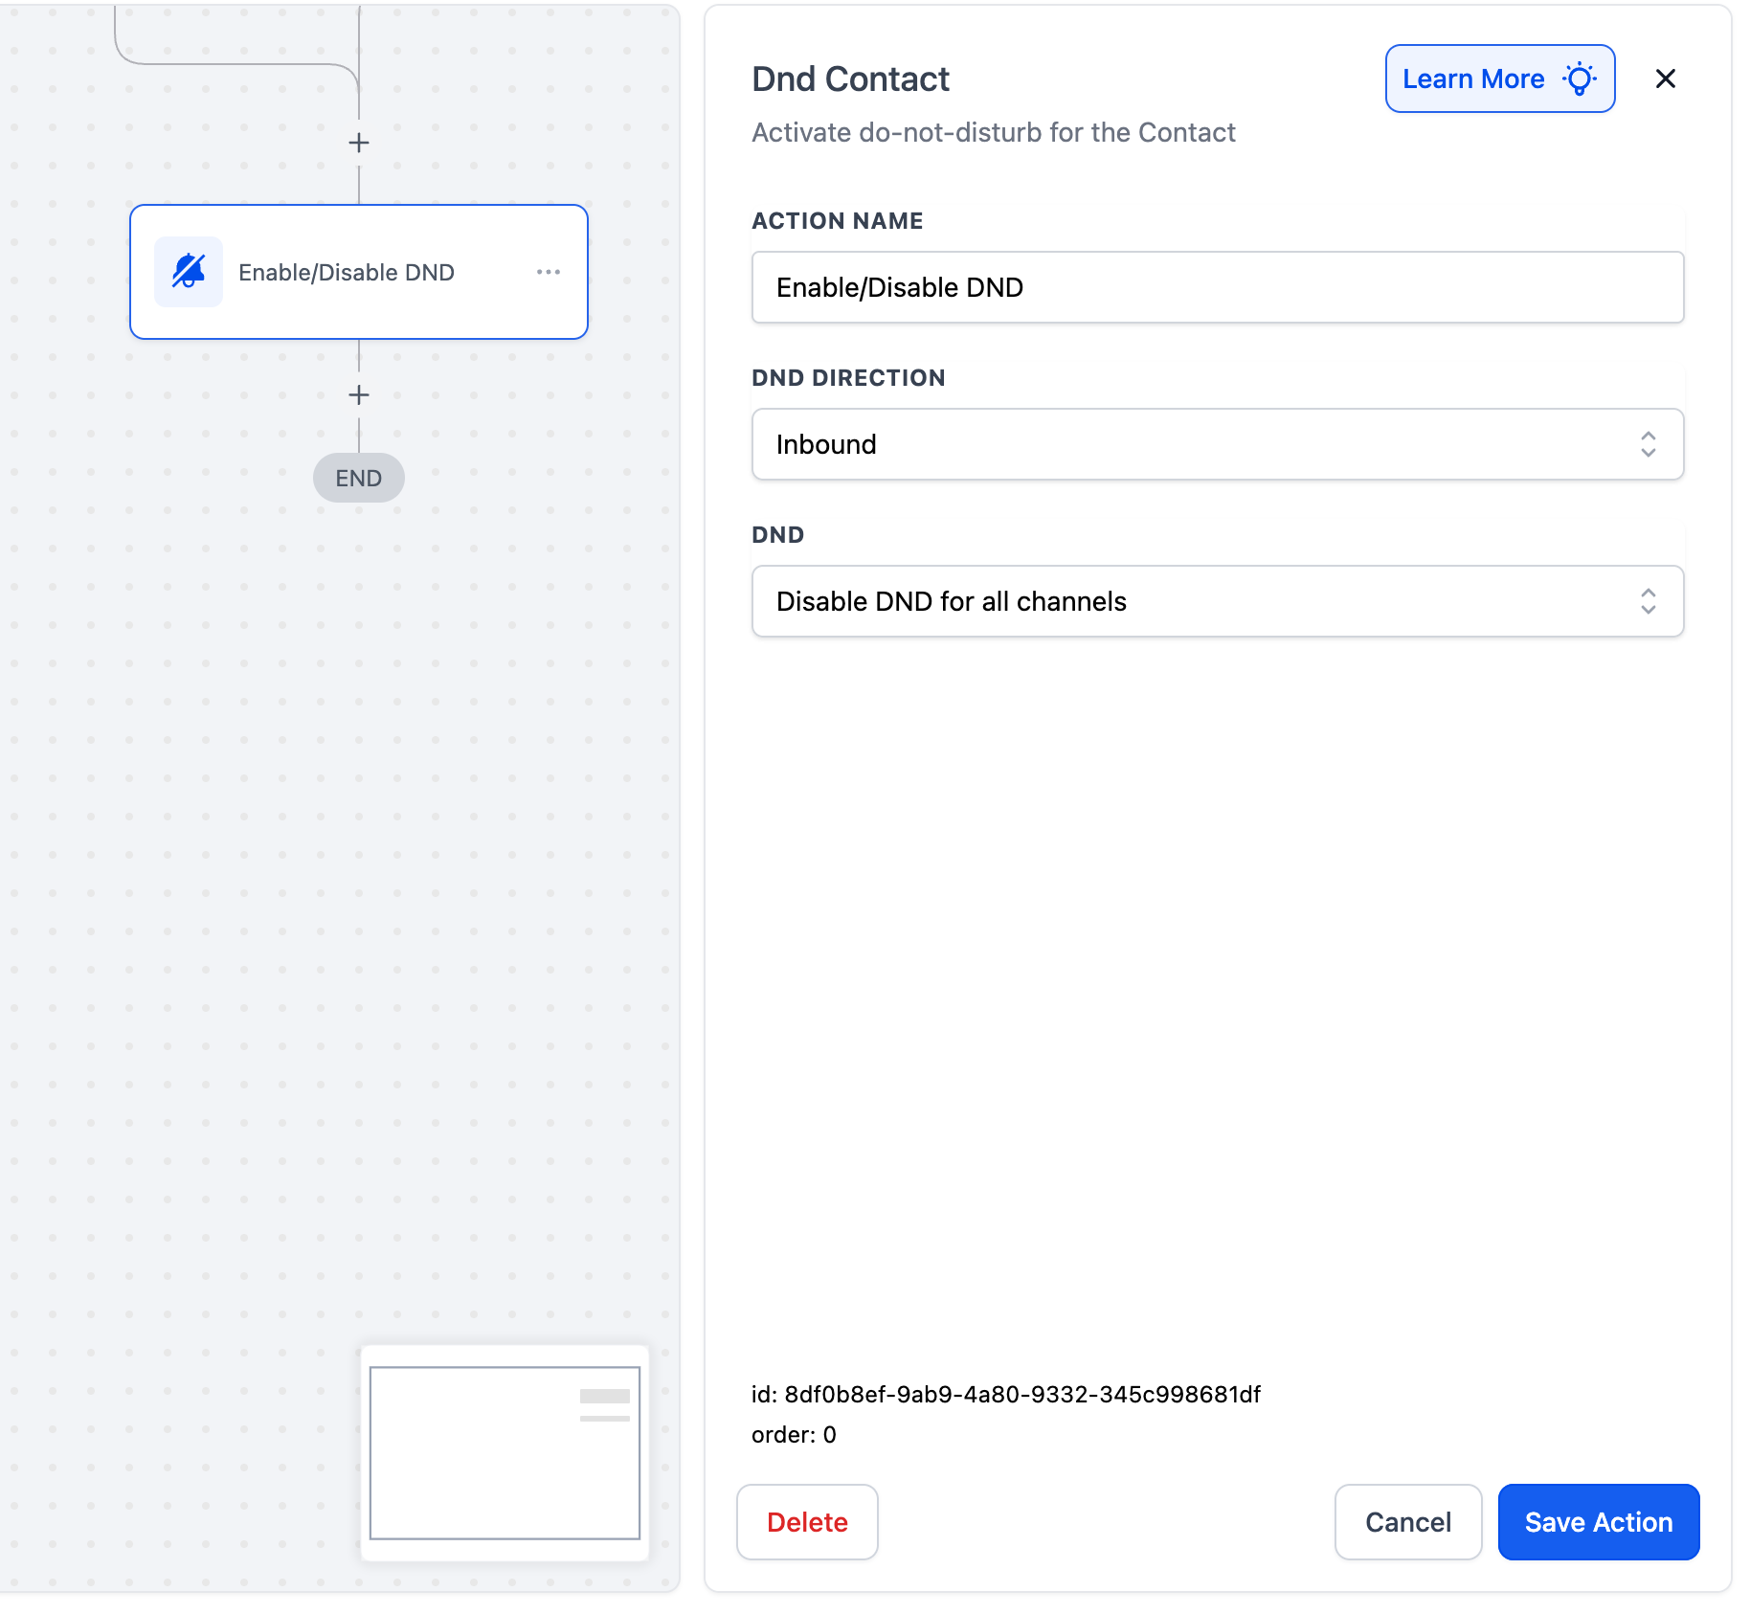Click the END node on the canvas
The width and height of the screenshot is (1750, 1614).
(359, 478)
